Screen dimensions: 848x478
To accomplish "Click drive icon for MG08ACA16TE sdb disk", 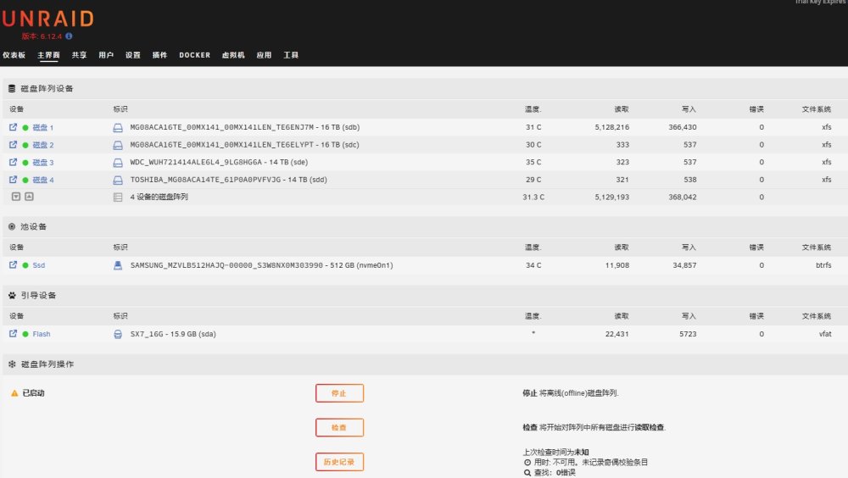I will point(118,128).
